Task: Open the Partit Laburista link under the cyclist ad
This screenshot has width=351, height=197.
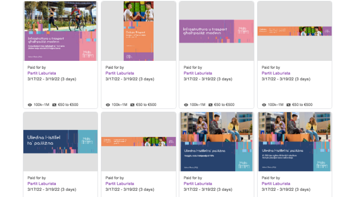Action: (42, 73)
